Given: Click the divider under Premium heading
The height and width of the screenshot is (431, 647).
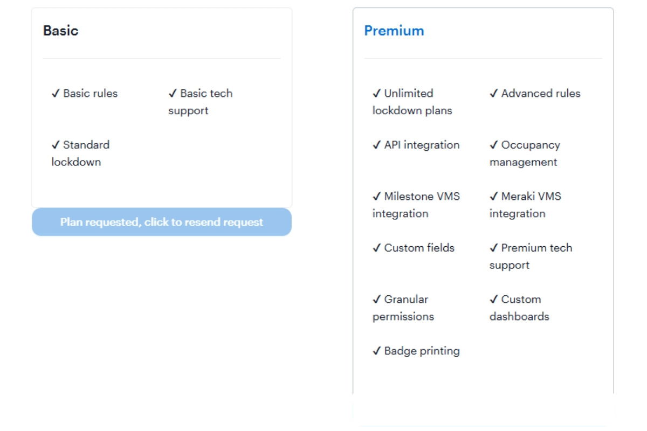Looking at the screenshot, I should click(x=483, y=58).
